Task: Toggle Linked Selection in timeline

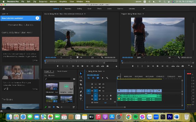Action: [x=98, y=78]
